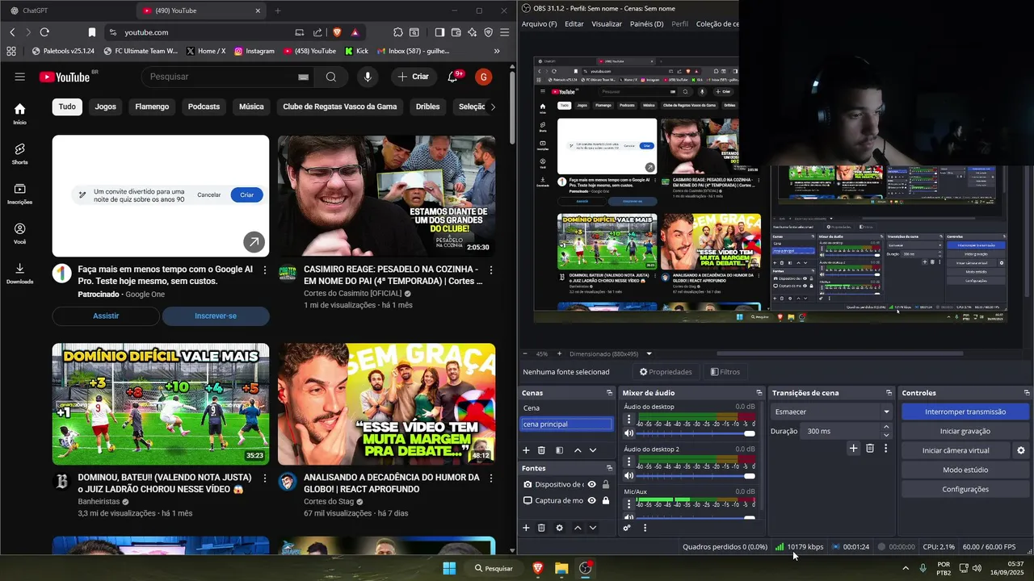The height and width of the screenshot is (581, 1034).
Task: Add a configurable scene transition
Action: tap(853, 448)
